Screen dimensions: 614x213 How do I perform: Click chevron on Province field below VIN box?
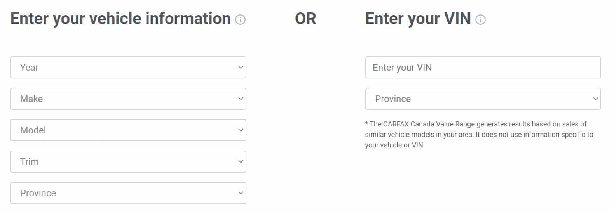coord(595,99)
